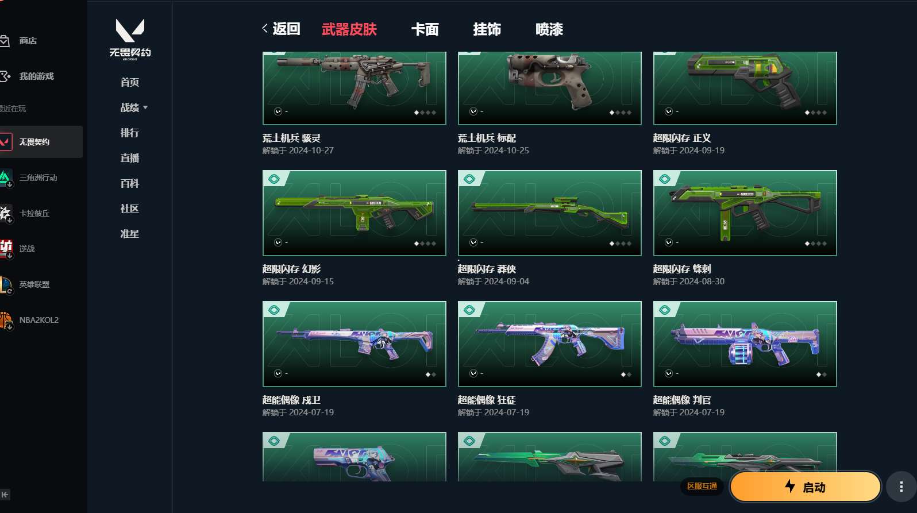Open the three-dot more options menu
The width and height of the screenshot is (917, 513).
(901, 487)
